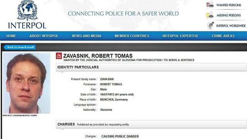Click the Interpol Worldwide globe icon

point(210,26)
